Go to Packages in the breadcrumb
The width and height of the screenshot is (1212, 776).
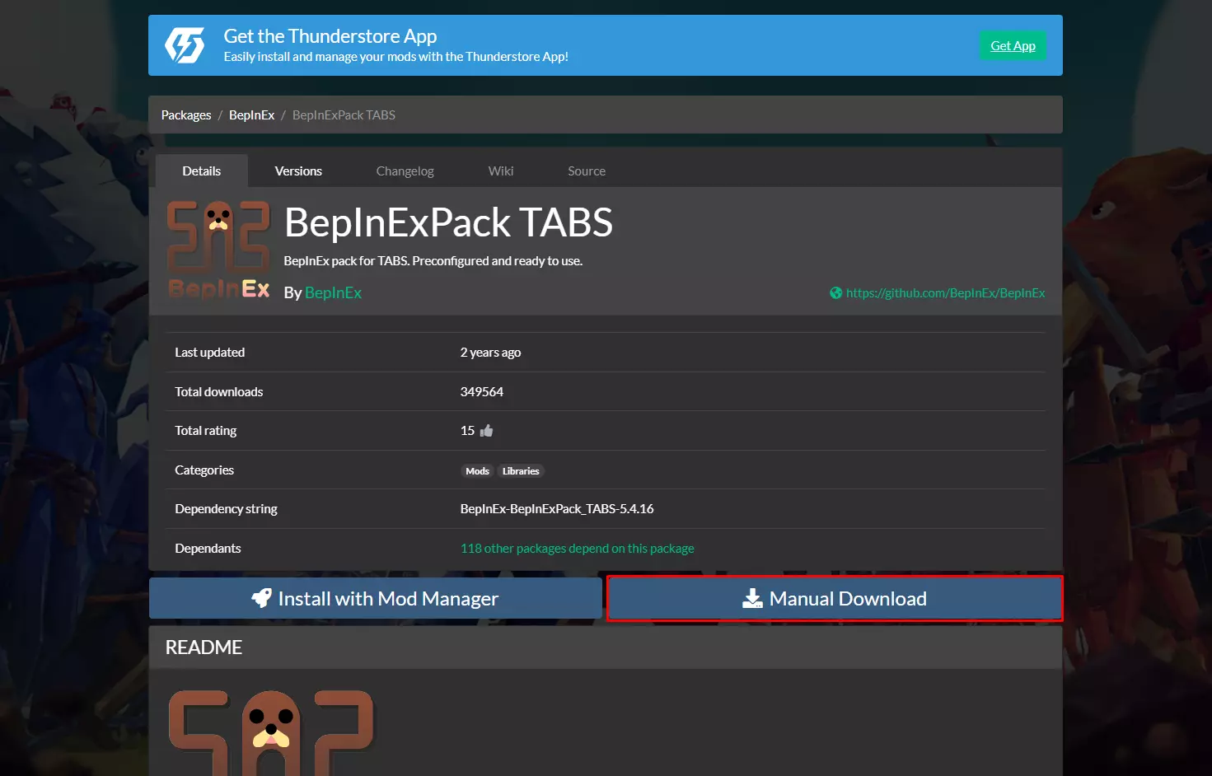pyautogui.click(x=186, y=115)
